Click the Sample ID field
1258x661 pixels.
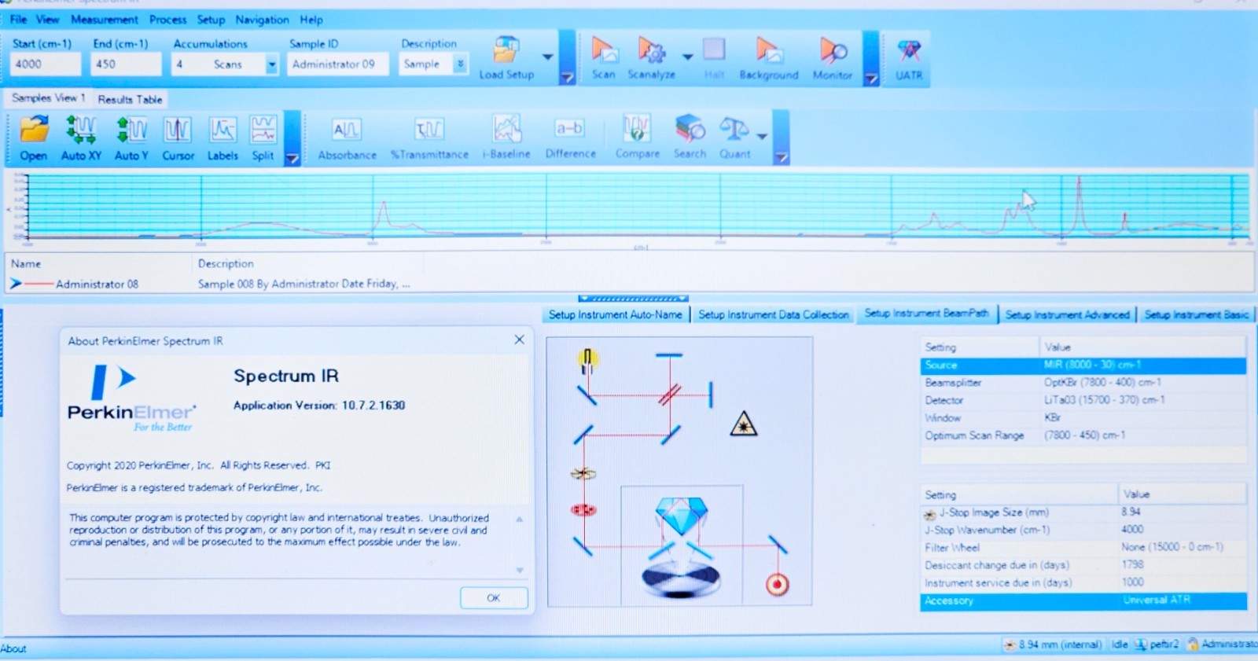tap(338, 64)
